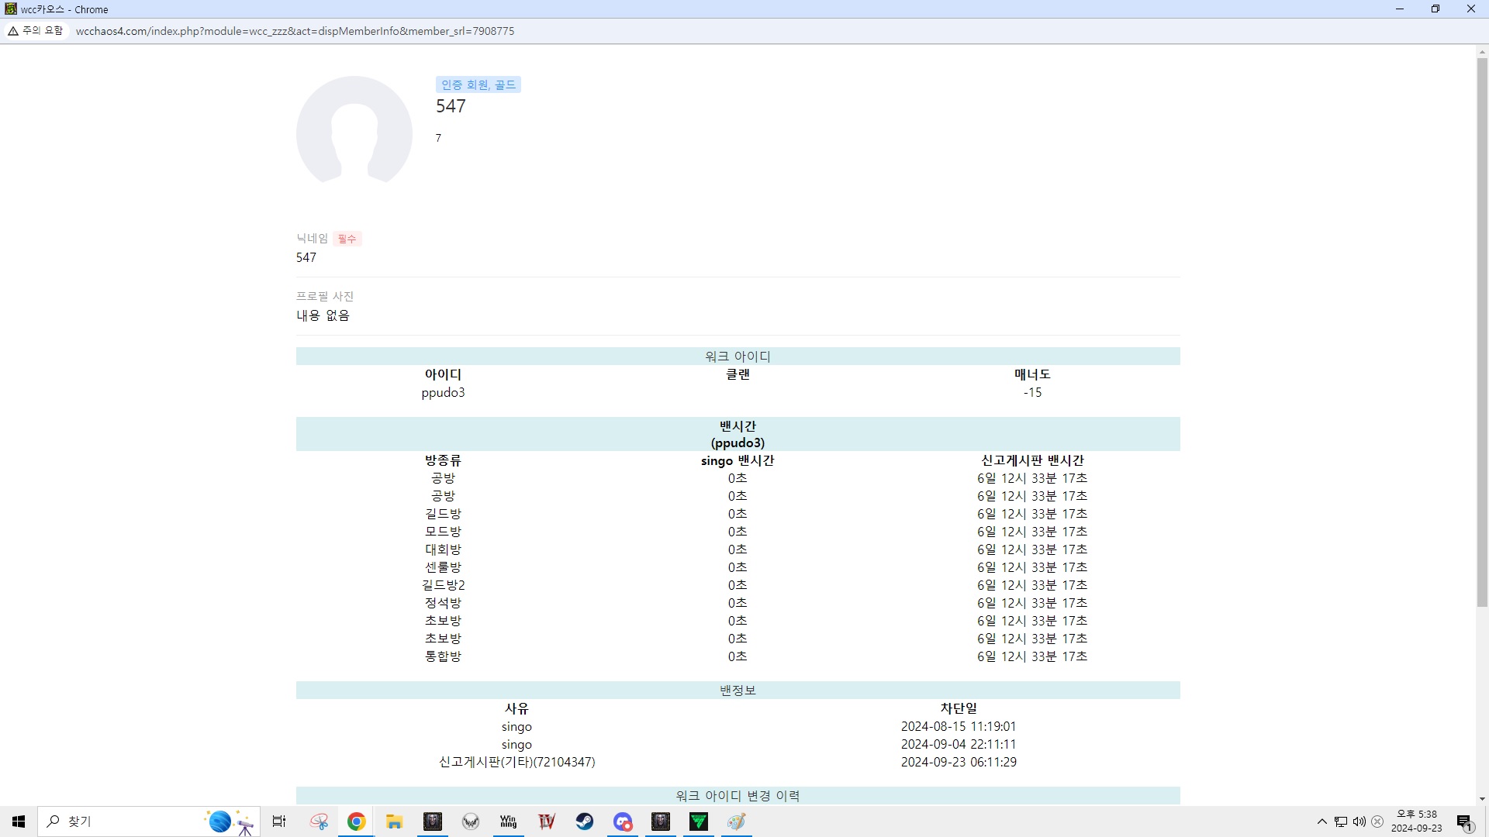Screen dimensions: 1489x837
Task: Select the manner score -15
Action: [1032, 393]
